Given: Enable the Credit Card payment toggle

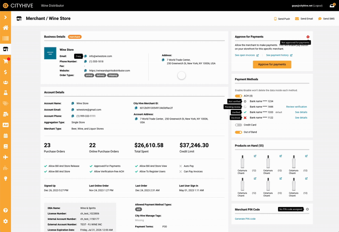Looking at the screenshot, I should click(x=239, y=125).
